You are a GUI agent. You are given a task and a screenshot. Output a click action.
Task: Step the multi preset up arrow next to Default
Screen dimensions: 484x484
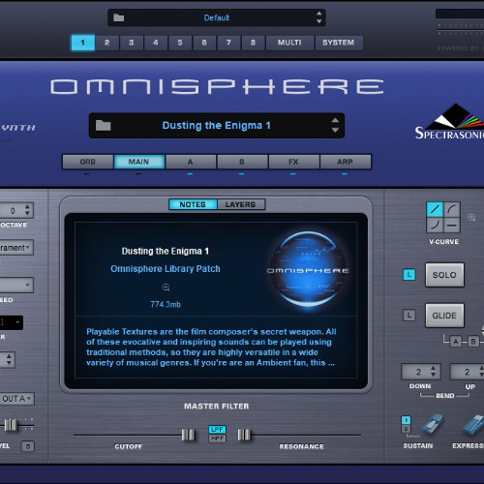click(319, 14)
